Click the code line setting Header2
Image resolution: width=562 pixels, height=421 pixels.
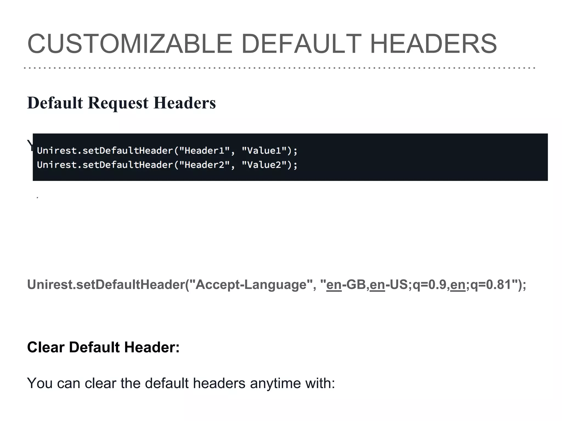(x=167, y=165)
